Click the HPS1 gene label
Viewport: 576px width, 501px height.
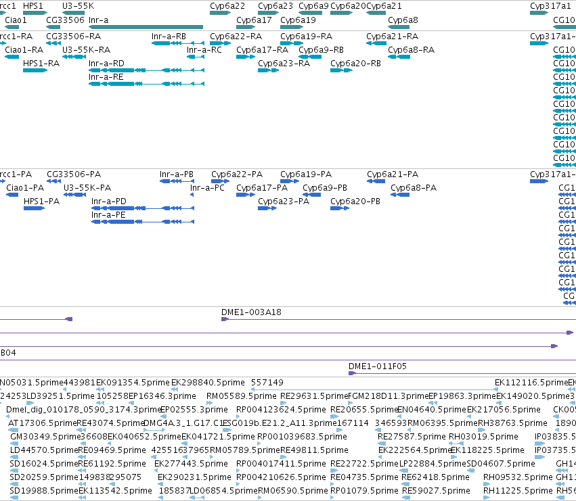click(x=32, y=6)
